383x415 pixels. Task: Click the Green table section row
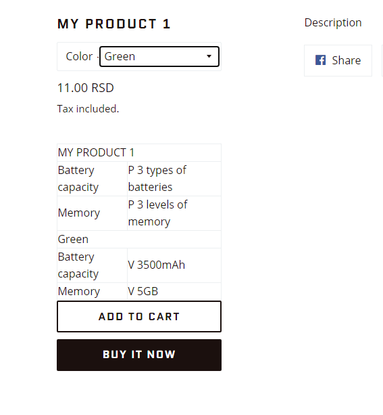[x=139, y=239]
